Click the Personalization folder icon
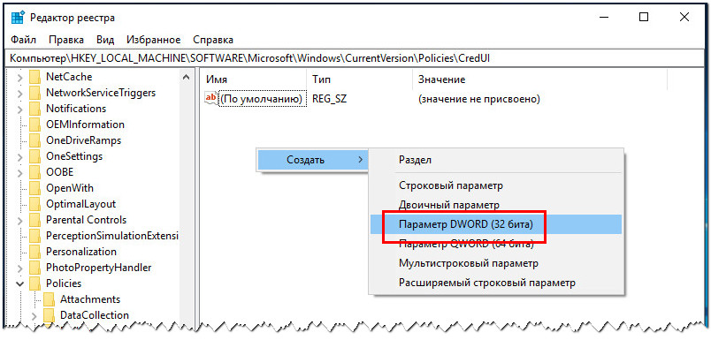This screenshot has height=340, width=711. click(x=34, y=253)
